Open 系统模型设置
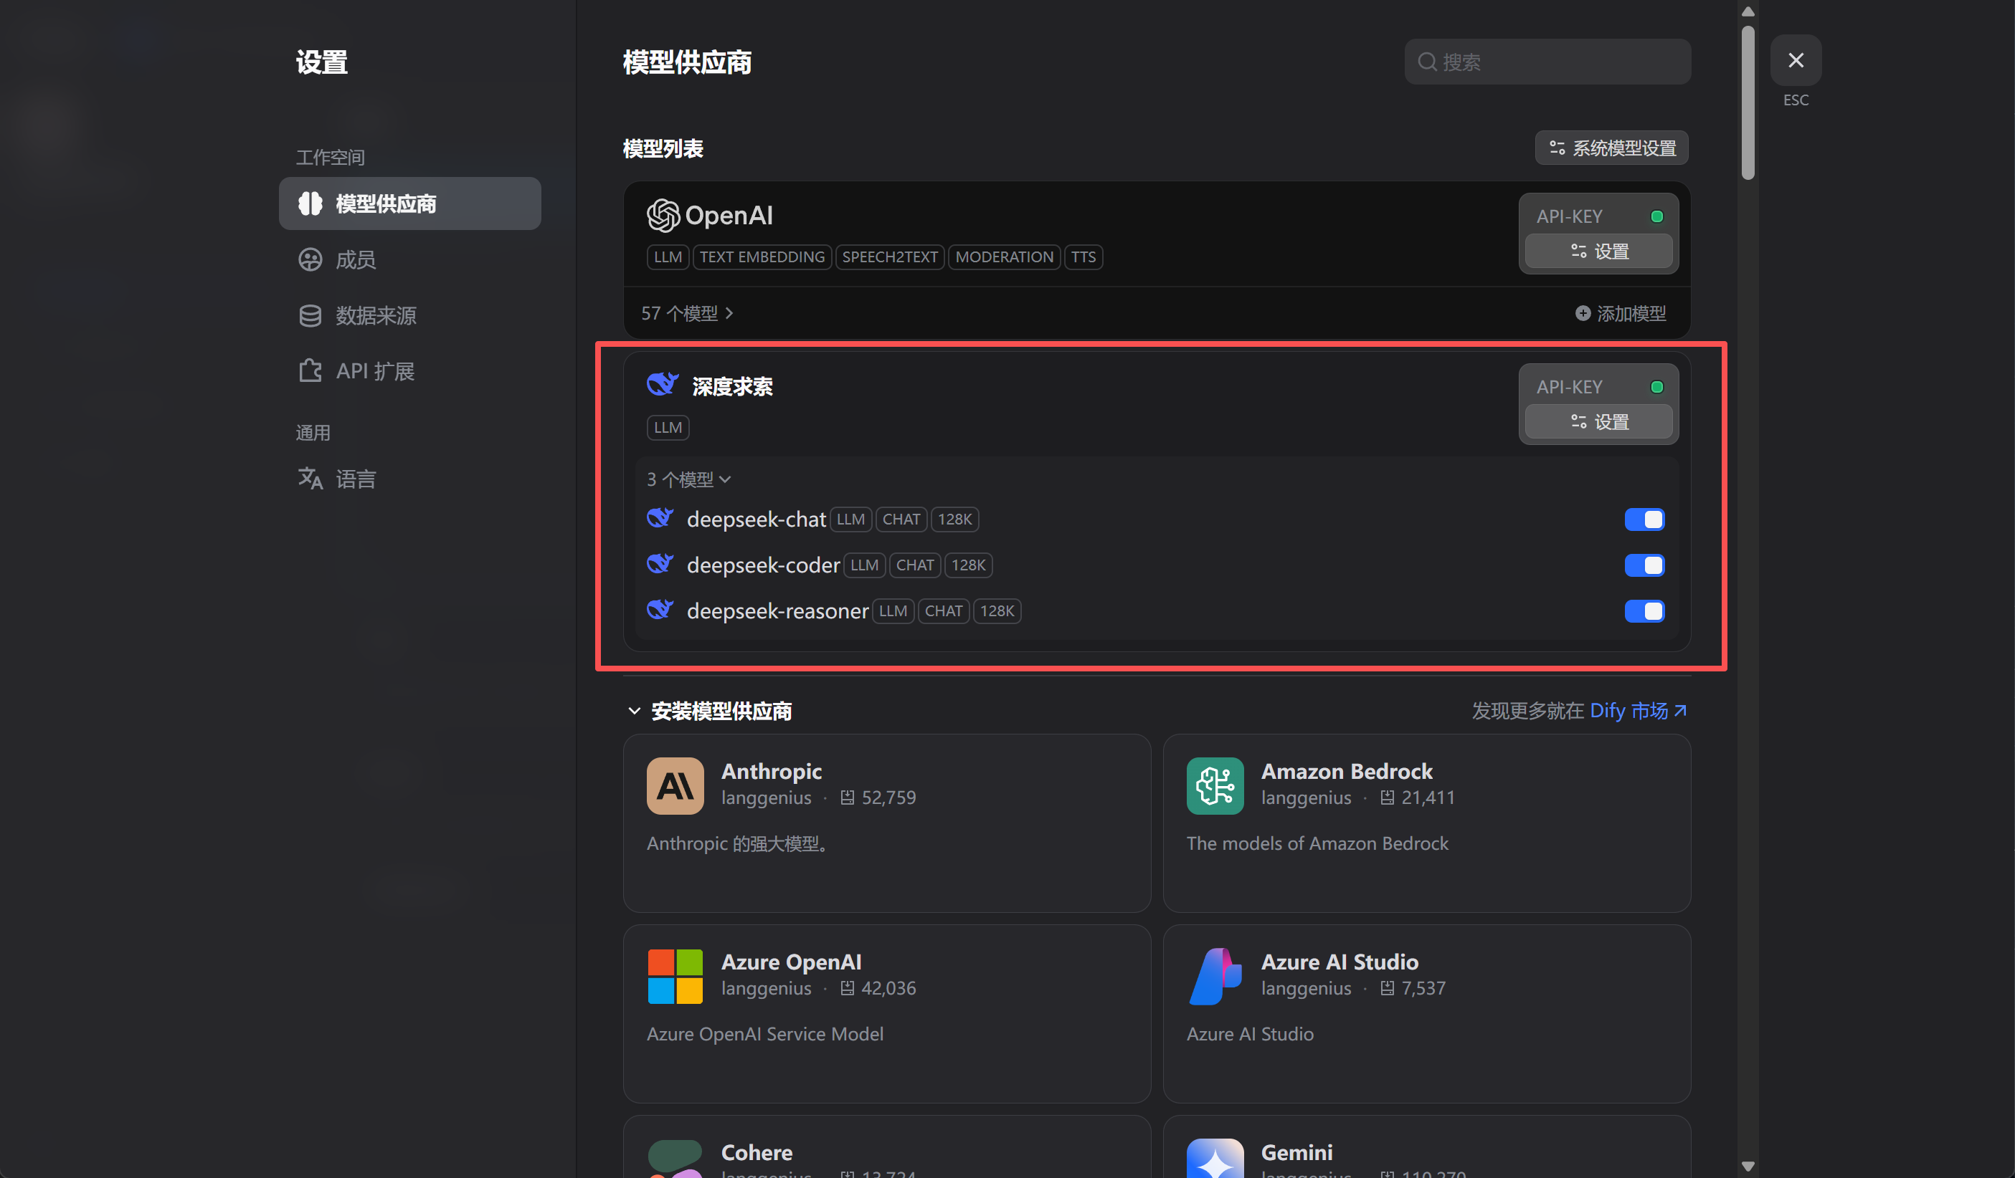The height and width of the screenshot is (1178, 2015). tap(1611, 148)
